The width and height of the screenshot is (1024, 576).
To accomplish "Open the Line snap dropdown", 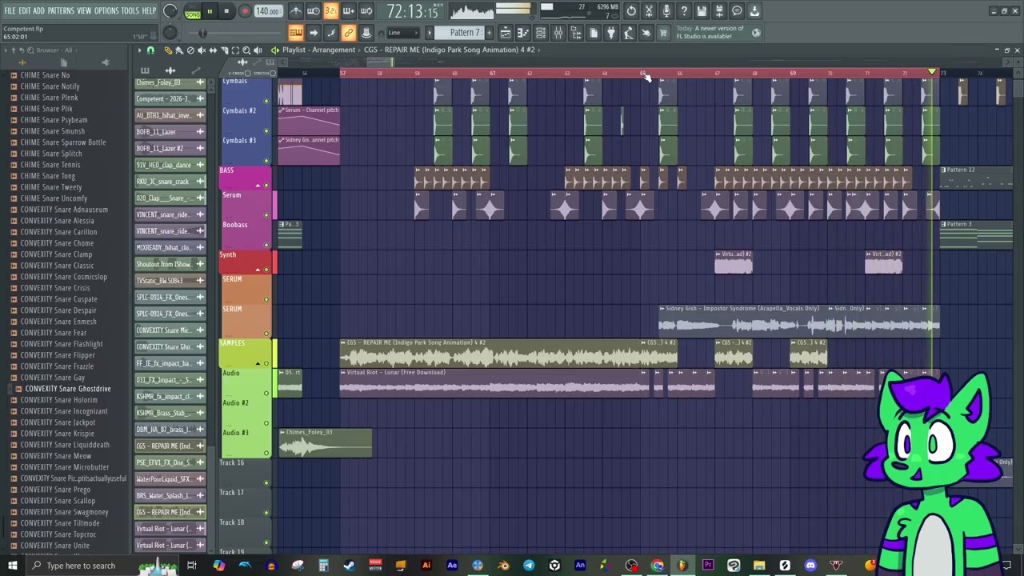I will tap(403, 33).
